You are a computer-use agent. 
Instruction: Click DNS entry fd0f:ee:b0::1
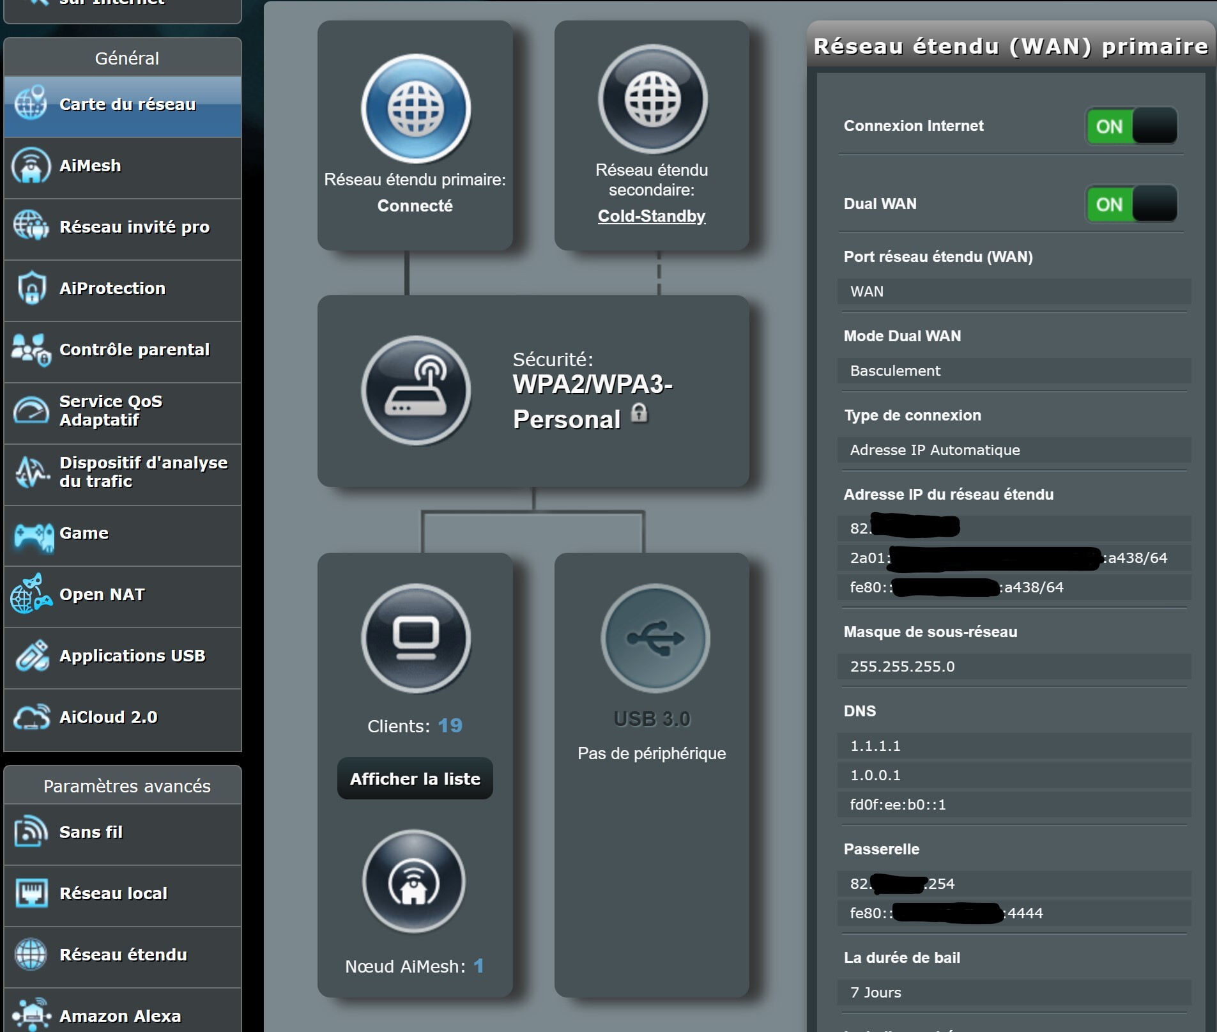coord(1014,805)
